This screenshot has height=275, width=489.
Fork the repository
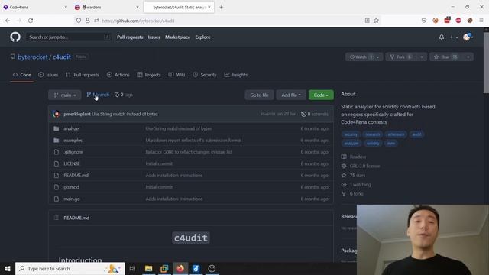(401, 57)
